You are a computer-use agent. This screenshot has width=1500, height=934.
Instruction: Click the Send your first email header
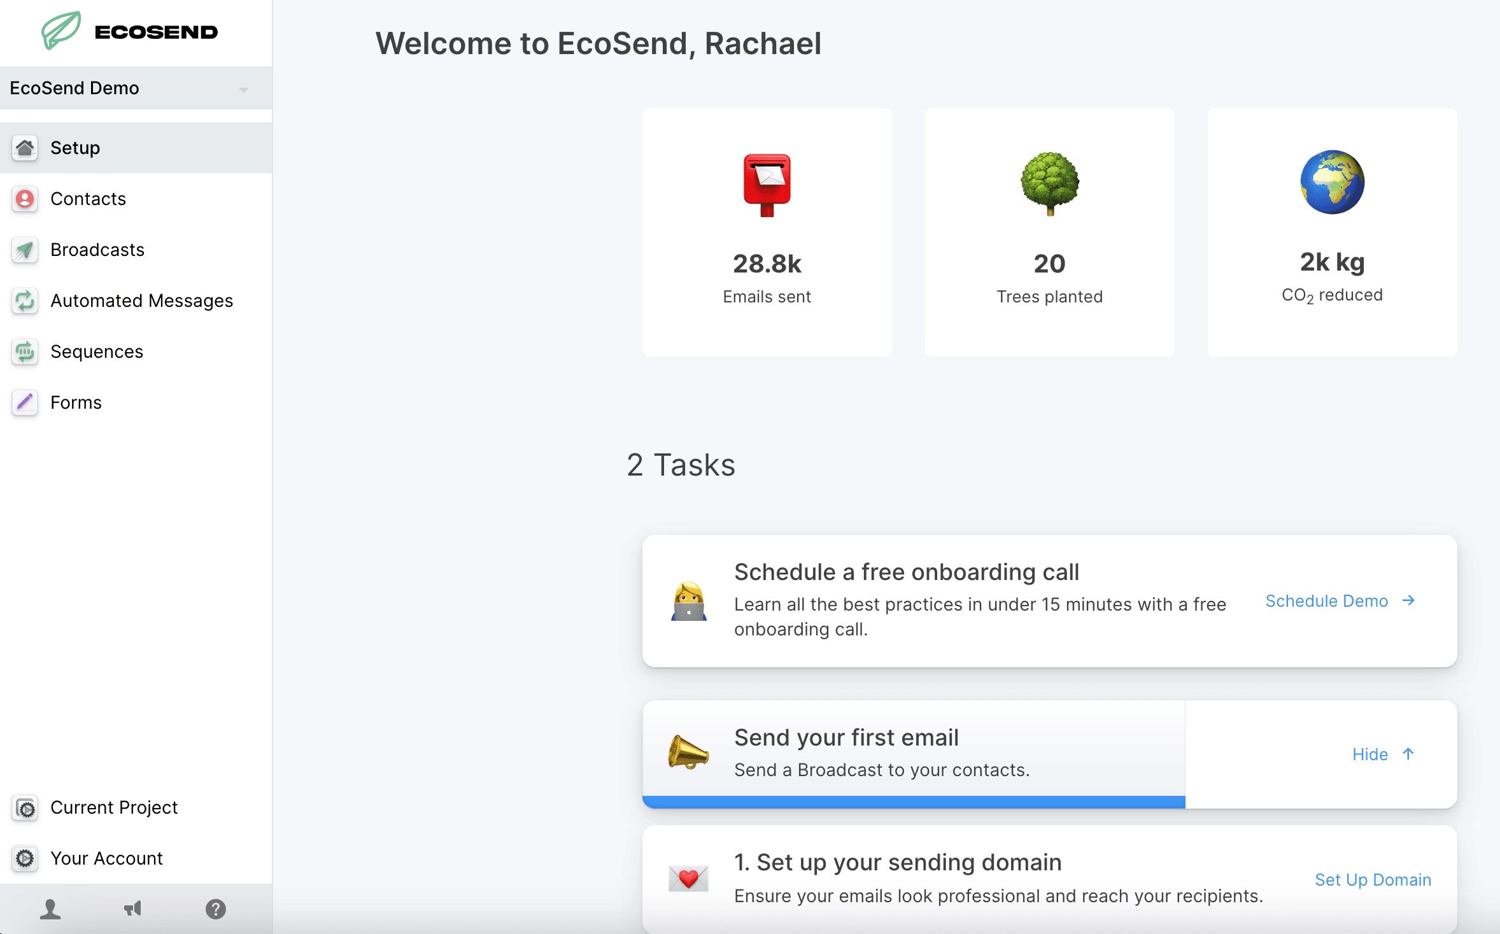tap(846, 738)
